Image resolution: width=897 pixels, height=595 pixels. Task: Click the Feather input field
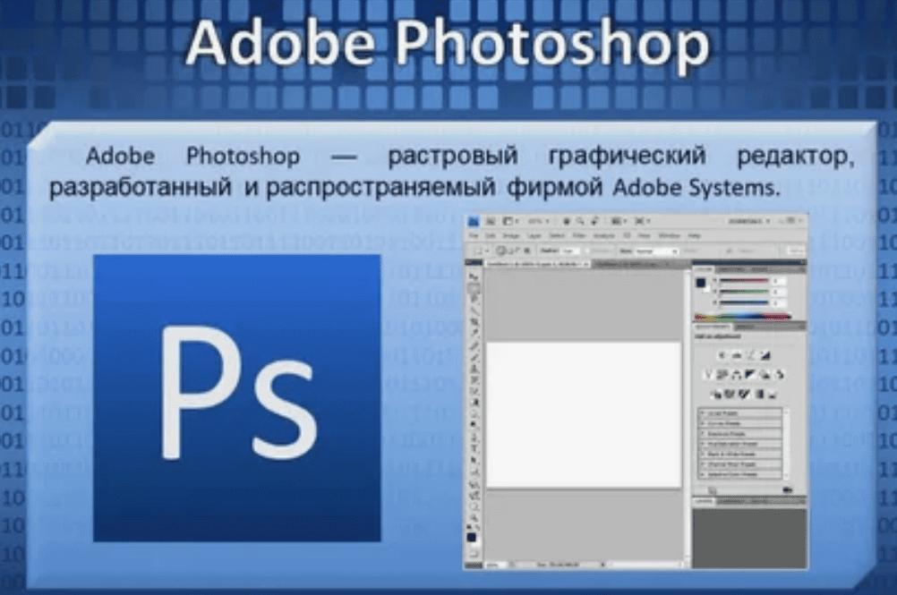point(570,251)
